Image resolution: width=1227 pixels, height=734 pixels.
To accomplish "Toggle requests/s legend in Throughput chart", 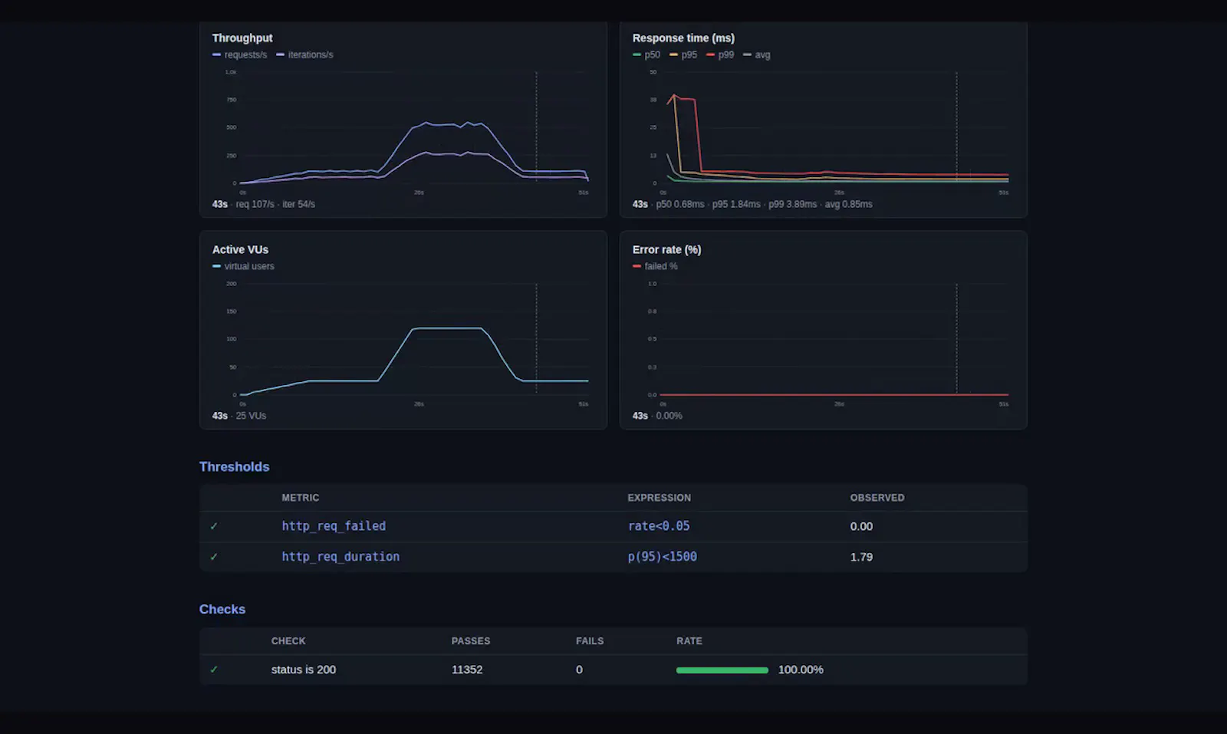I will (239, 55).
